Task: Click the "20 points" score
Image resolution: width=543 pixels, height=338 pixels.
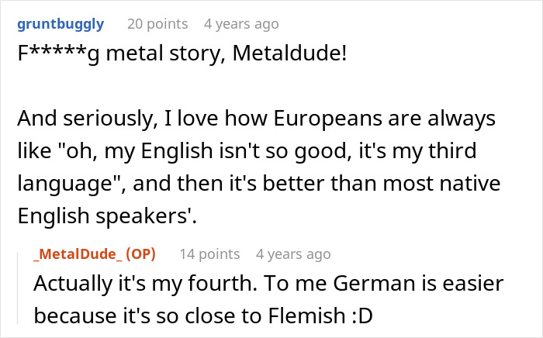Action: tap(158, 24)
